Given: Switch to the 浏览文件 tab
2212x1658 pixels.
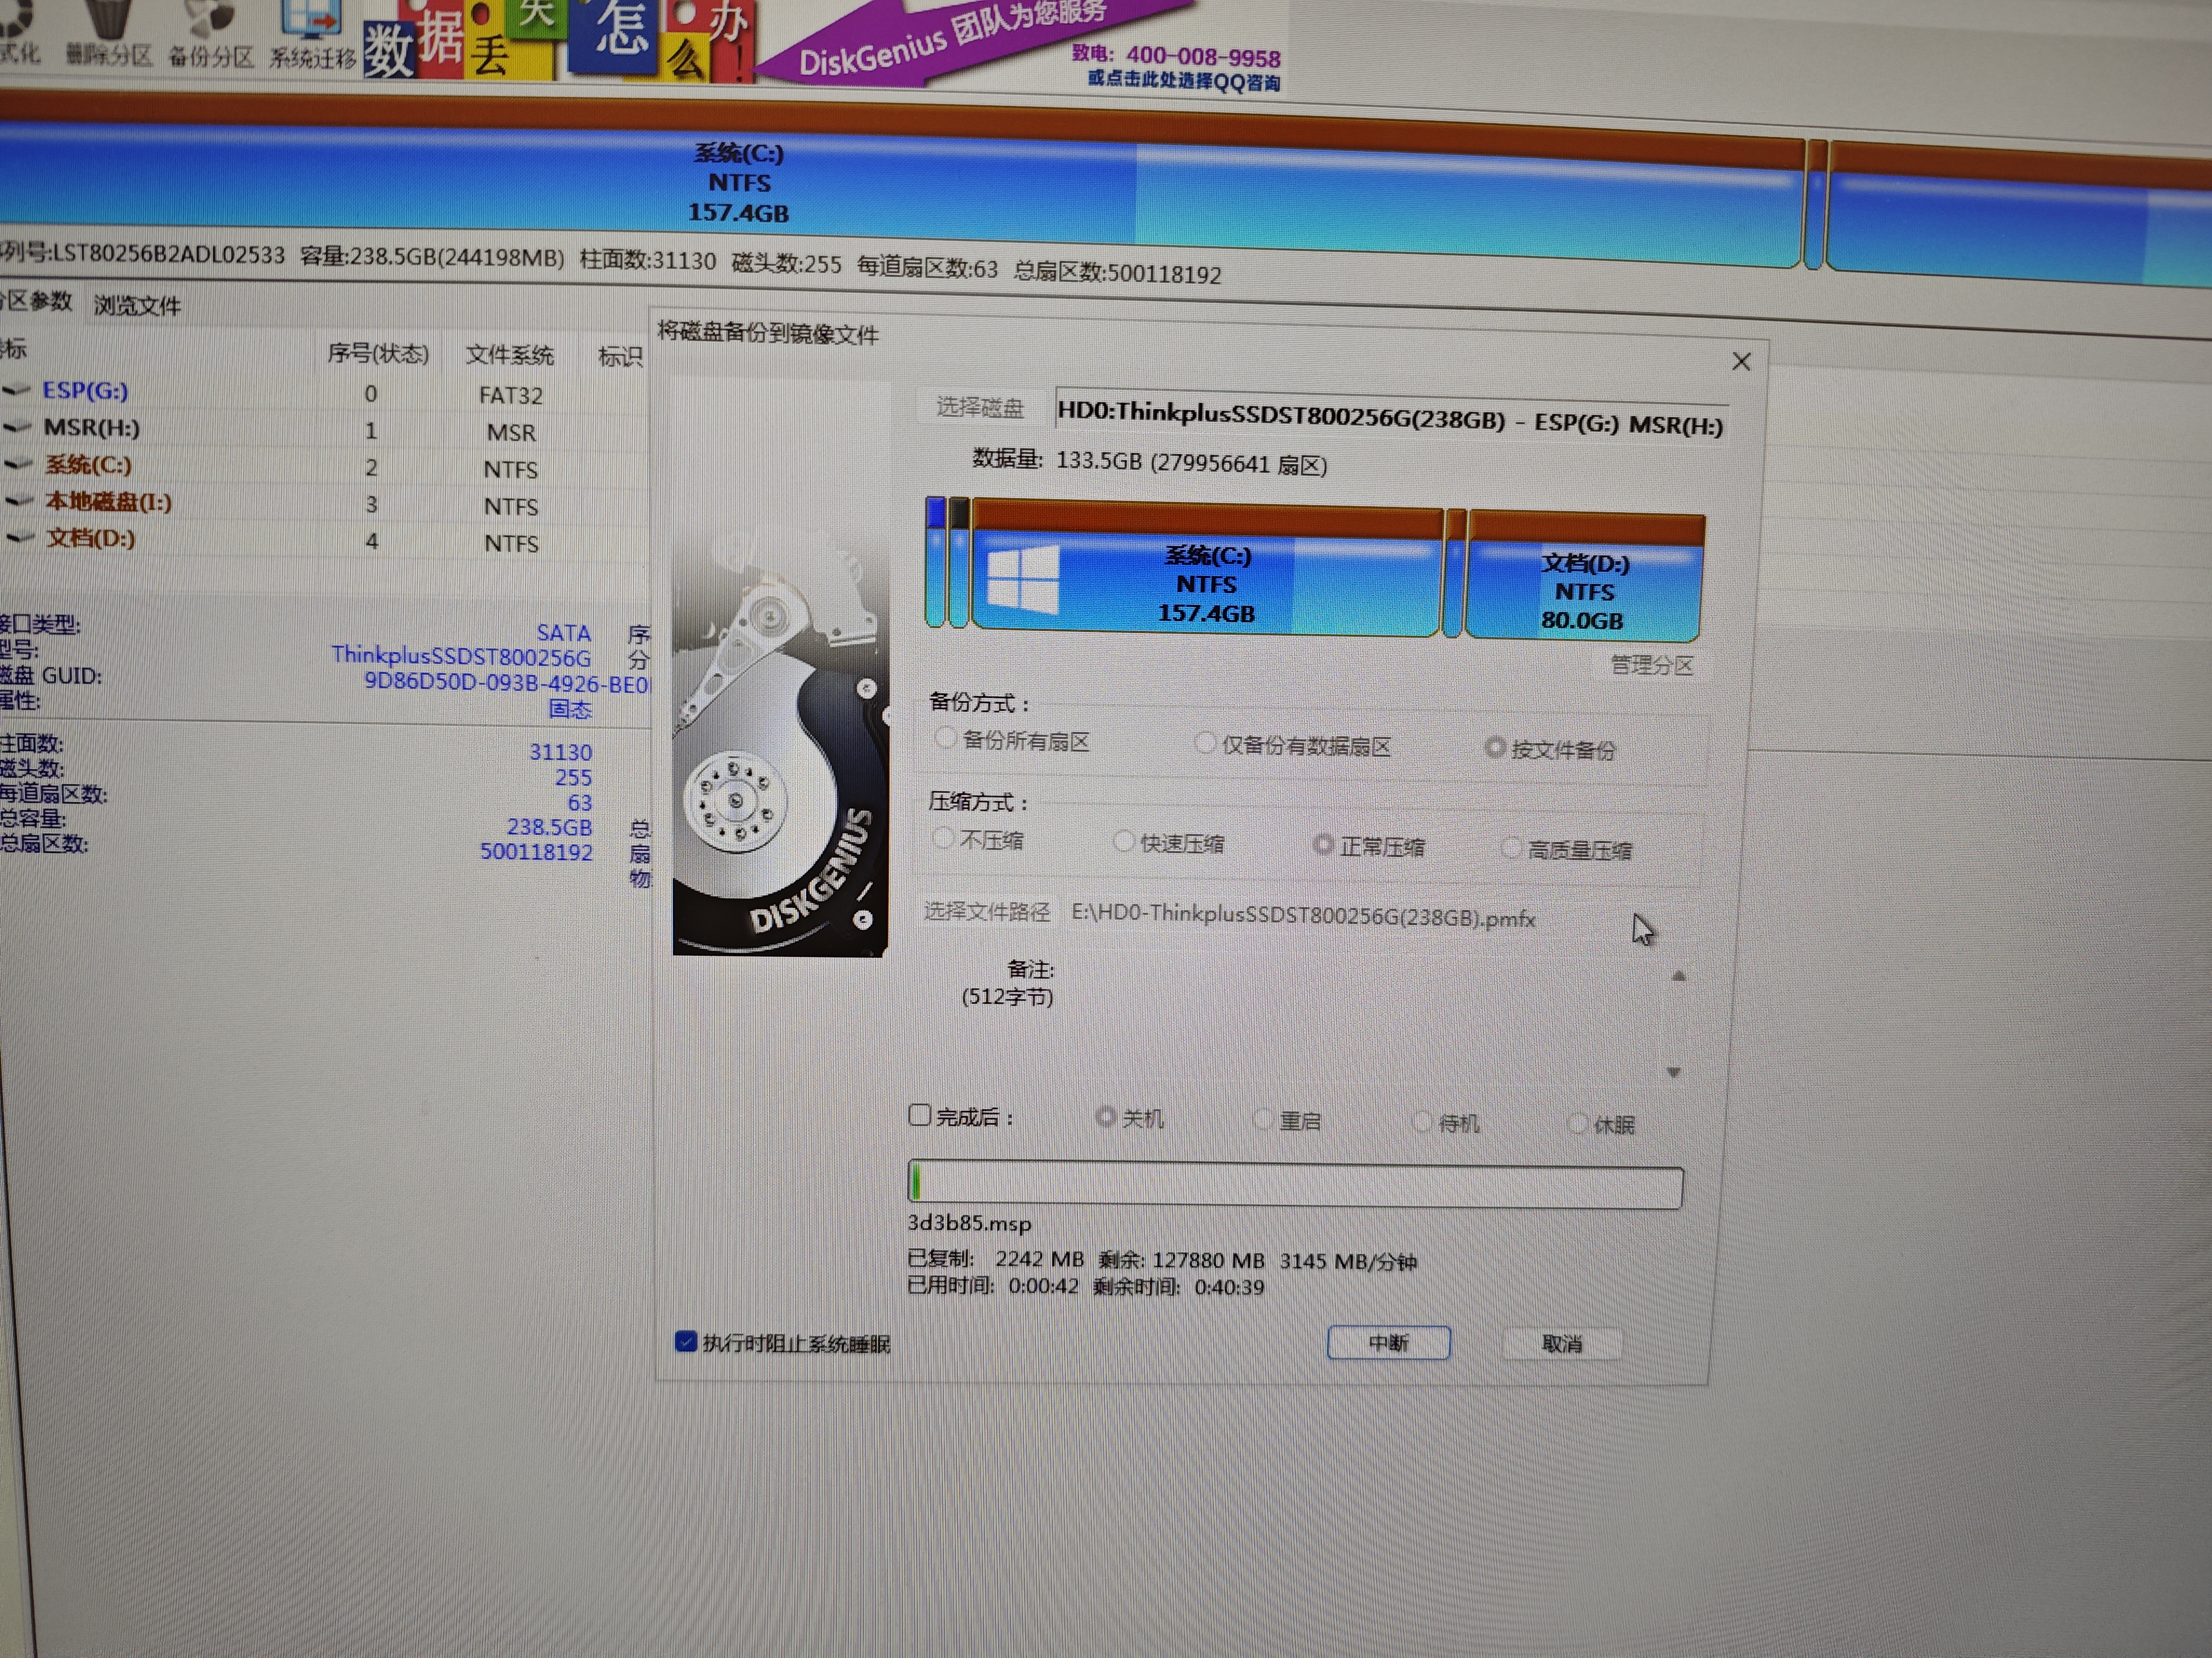Looking at the screenshot, I should click(137, 306).
